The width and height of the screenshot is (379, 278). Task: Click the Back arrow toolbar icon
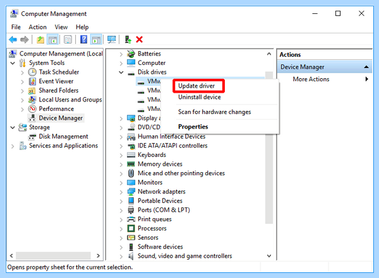(13, 39)
